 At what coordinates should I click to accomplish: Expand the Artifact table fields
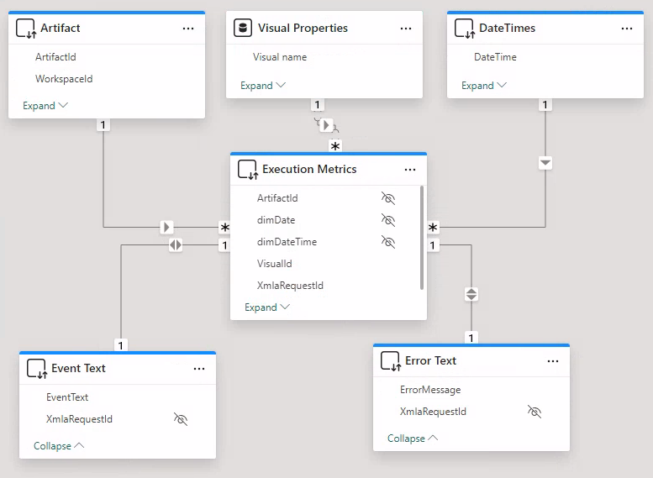pos(45,106)
